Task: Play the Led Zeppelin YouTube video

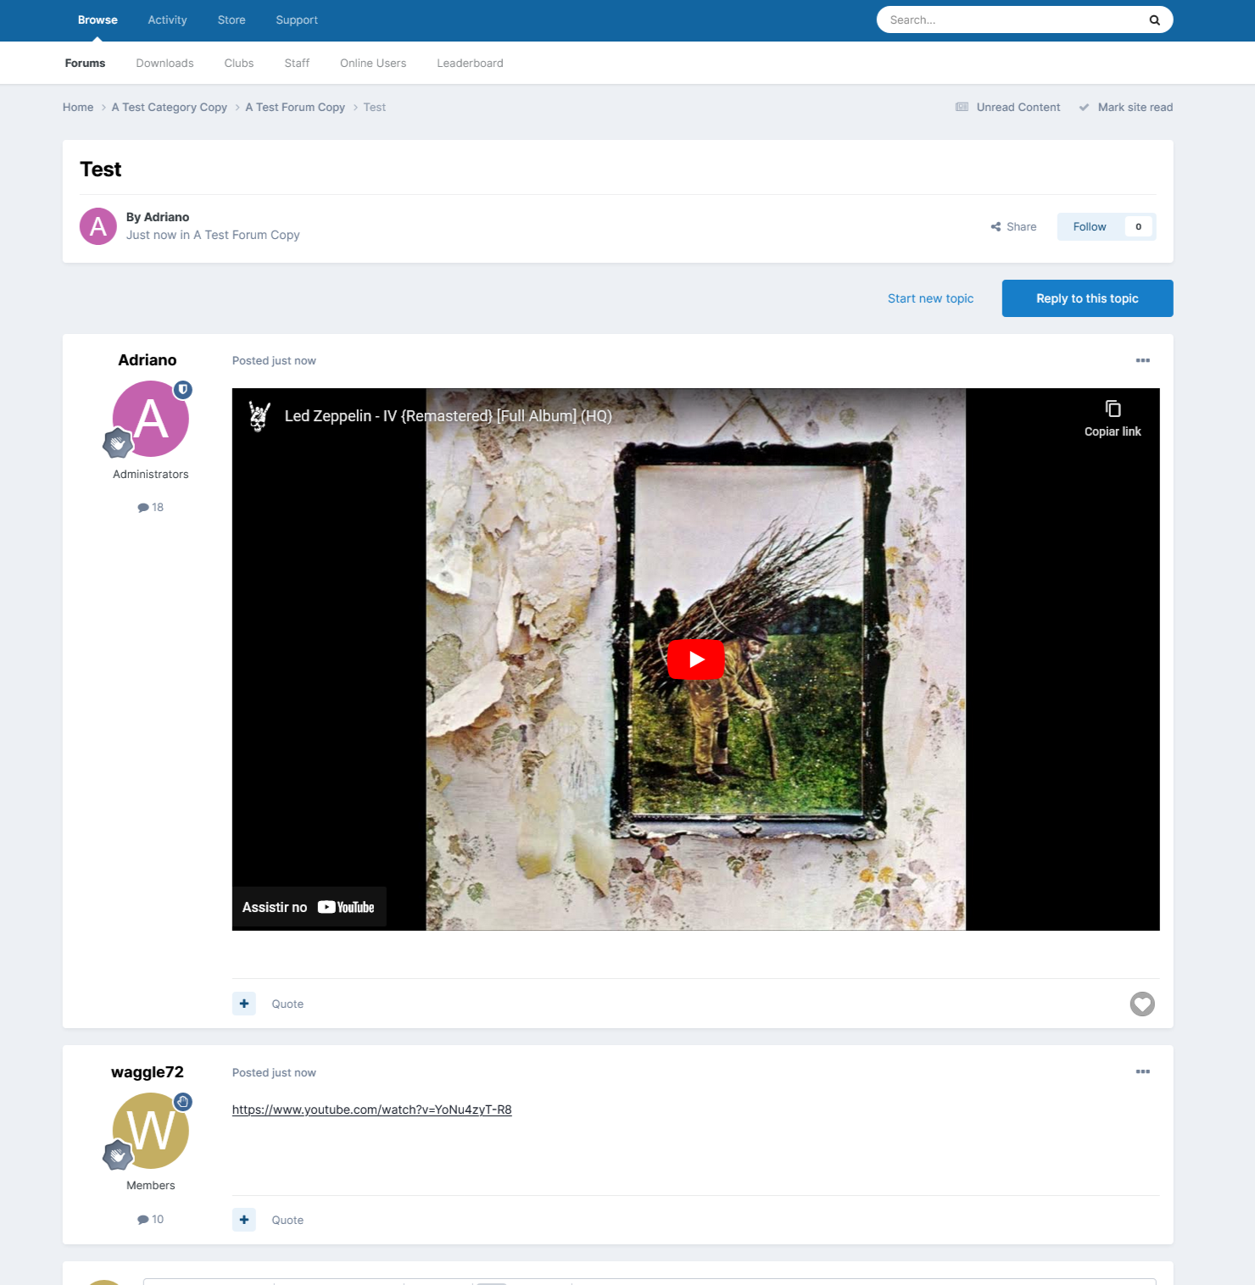Action: pos(696,659)
